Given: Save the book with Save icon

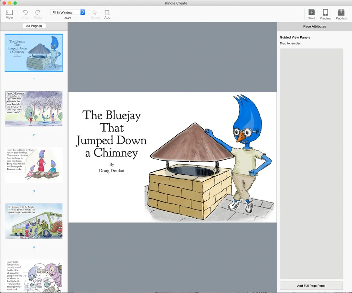Looking at the screenshot, I should coord(312,12).
